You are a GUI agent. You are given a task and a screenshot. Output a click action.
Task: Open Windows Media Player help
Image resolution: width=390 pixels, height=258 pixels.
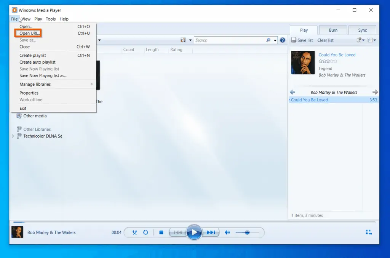coord(282,40)
